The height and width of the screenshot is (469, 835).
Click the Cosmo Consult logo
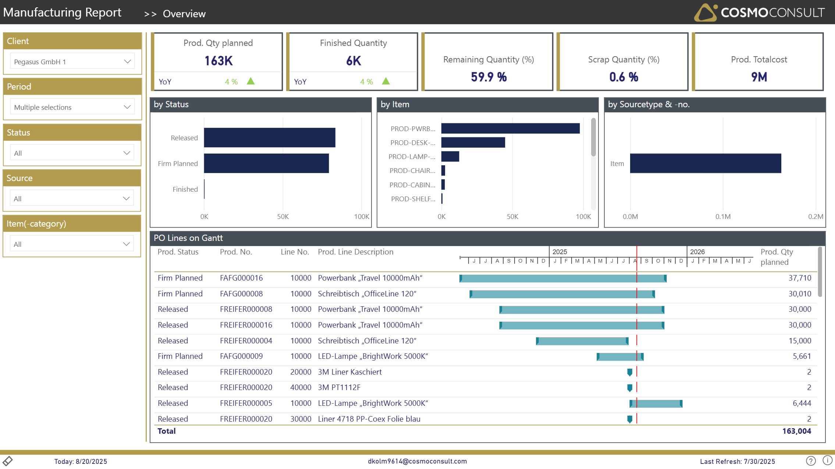(759, 12)
